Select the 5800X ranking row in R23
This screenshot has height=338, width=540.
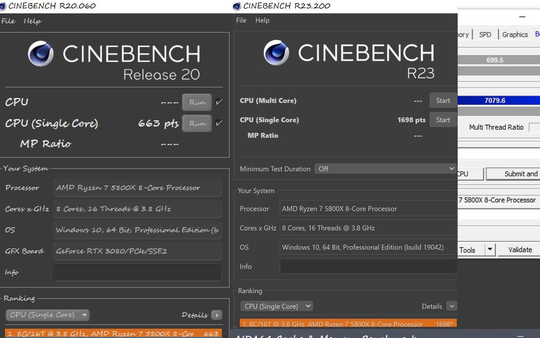click(348, 324)
